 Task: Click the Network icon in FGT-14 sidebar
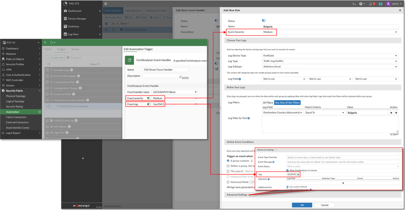3,54
